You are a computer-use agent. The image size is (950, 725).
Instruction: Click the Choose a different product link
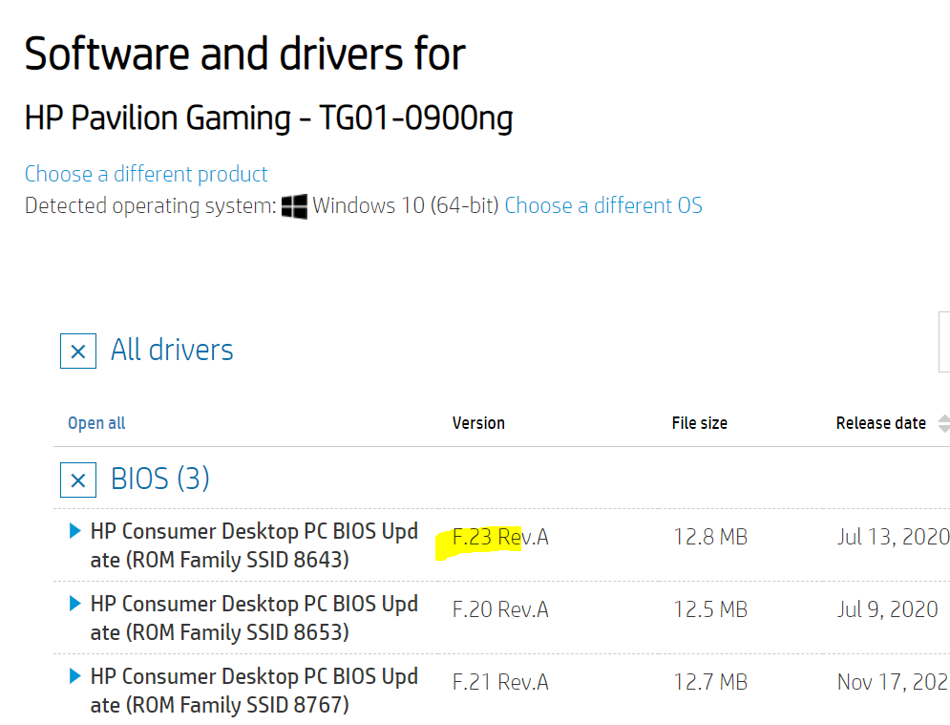click(146, 174)
